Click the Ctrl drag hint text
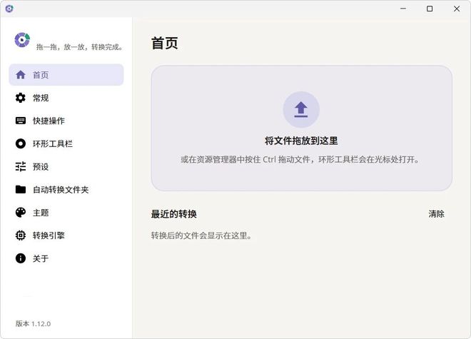Image resolution: width=471 pixels, height=339 pixels. pos(300,159)
